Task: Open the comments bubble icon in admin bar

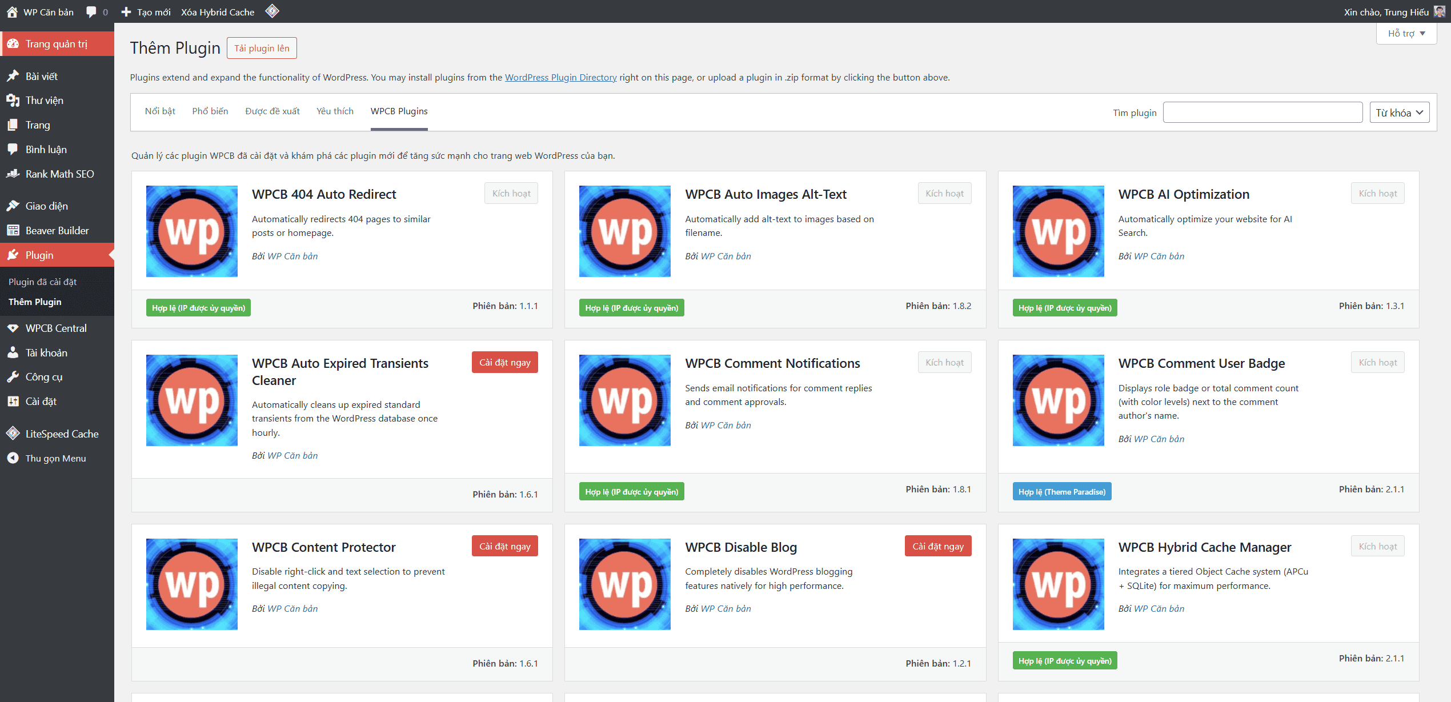Action: coord(91,12)
